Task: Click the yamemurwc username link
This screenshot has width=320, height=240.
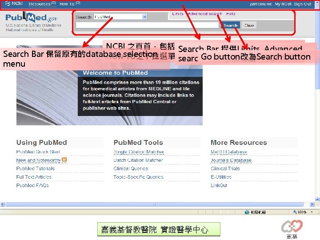Action: click(x=260, y=4)
